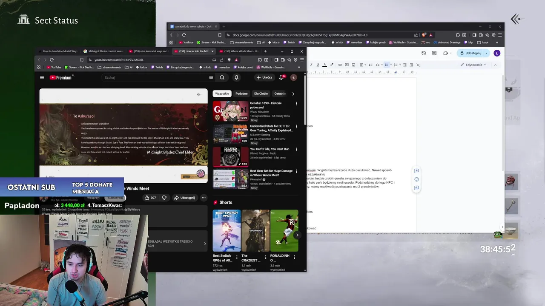Open RONALDINHO short thumbnail
The height and width of the screenshot is (306, 545).
(x=284, y=231)
